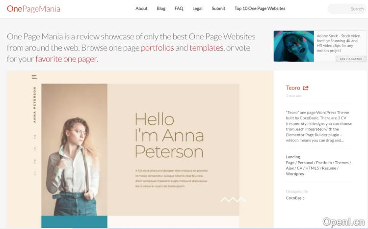The height and width of the screenshot is (229, 368).
Task: Open the About menu item
Action: pos(141,8)
